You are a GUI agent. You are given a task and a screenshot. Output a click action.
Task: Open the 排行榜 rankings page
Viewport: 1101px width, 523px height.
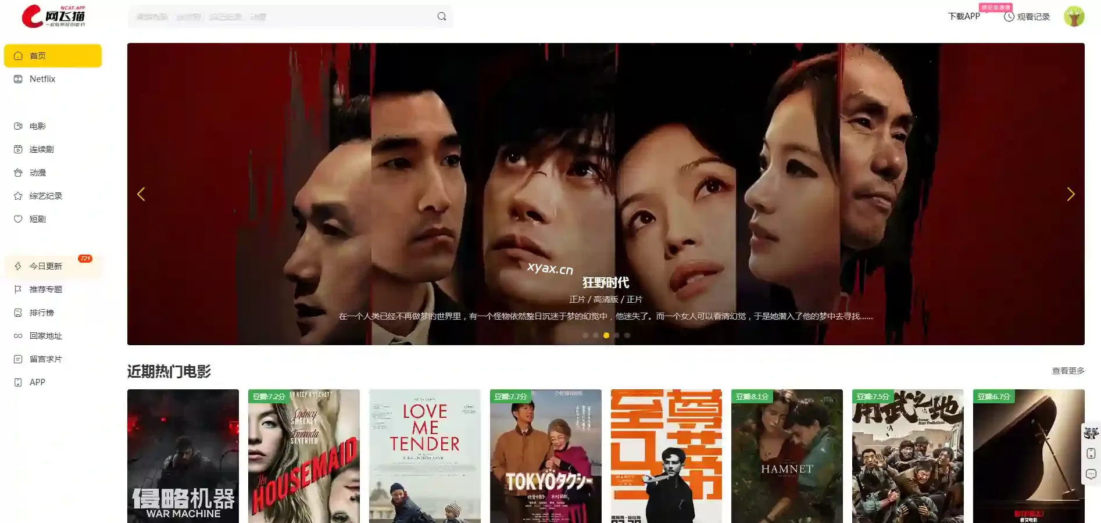42,313
